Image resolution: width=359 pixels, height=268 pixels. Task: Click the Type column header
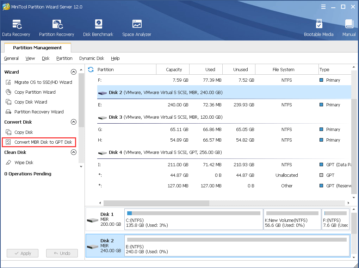pyautogui.click(x=335, y=70)
